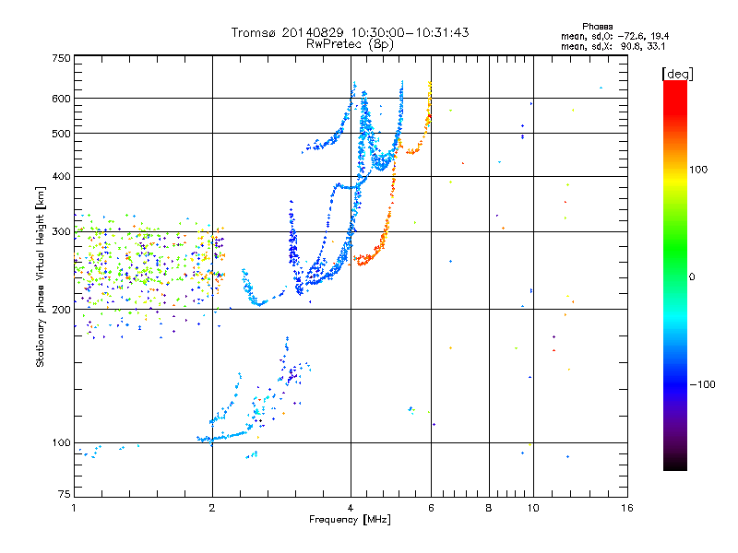The width and height of the screenshot is (738, 553).
Task: Click the x-axis label '8'
Action: (x=489, y=508)
